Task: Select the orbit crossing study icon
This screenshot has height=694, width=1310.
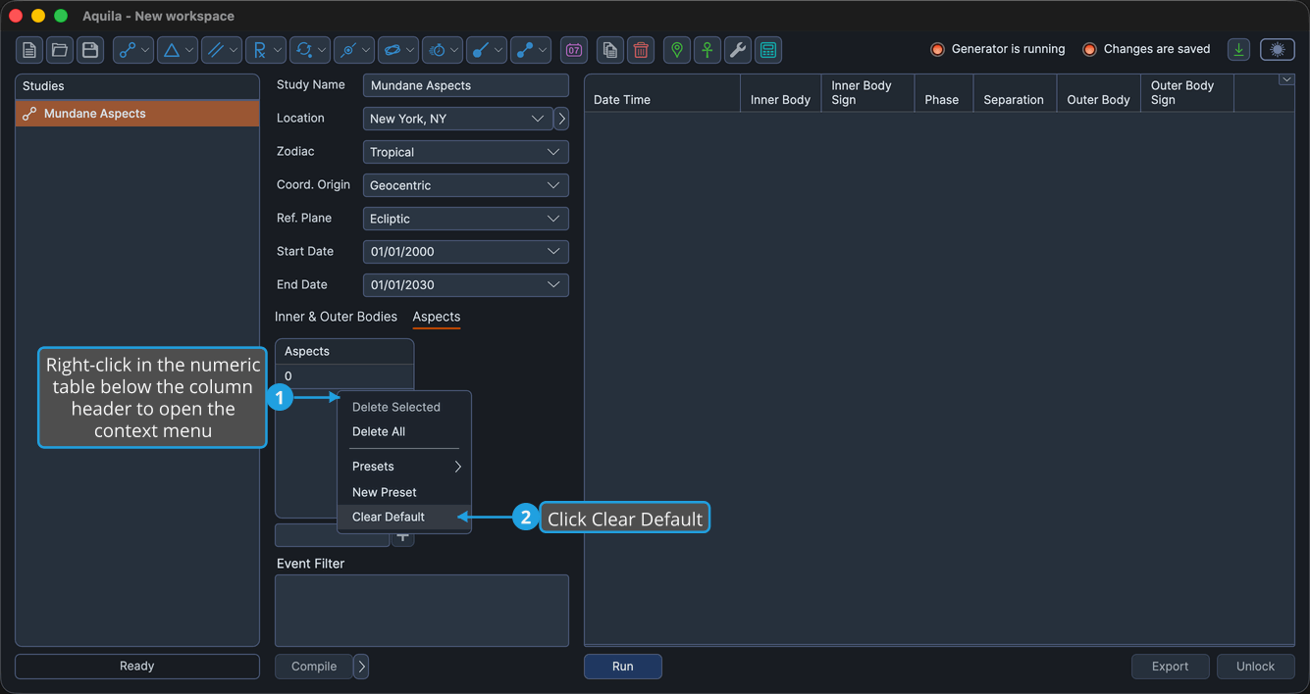Action: [347, 50]
